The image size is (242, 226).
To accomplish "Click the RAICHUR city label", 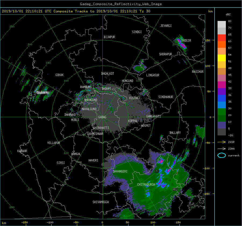I will pyautogui.click(x=198, y=72).
